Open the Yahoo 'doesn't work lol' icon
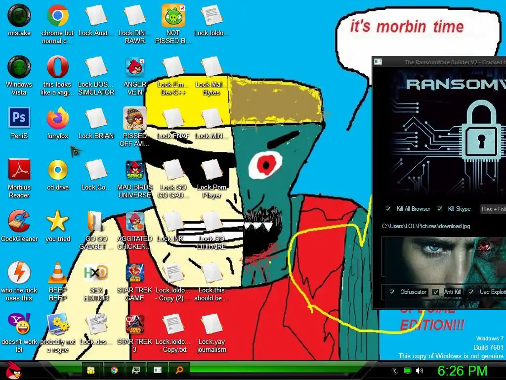 tap(19, 324)
